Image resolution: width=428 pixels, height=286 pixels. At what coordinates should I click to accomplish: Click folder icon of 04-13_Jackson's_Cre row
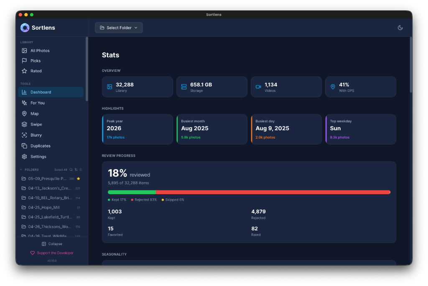[24, 188]
